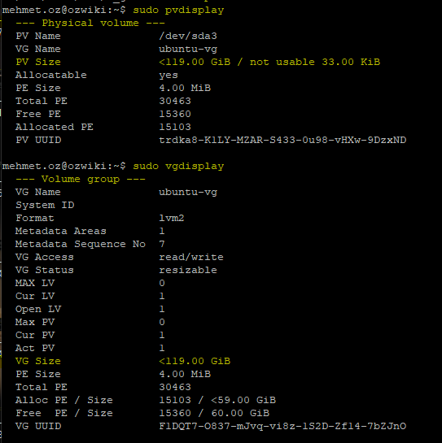Click the Alloc PE value '15103 / <59.00 GiB'
The image size is (442, 443).
217,400
